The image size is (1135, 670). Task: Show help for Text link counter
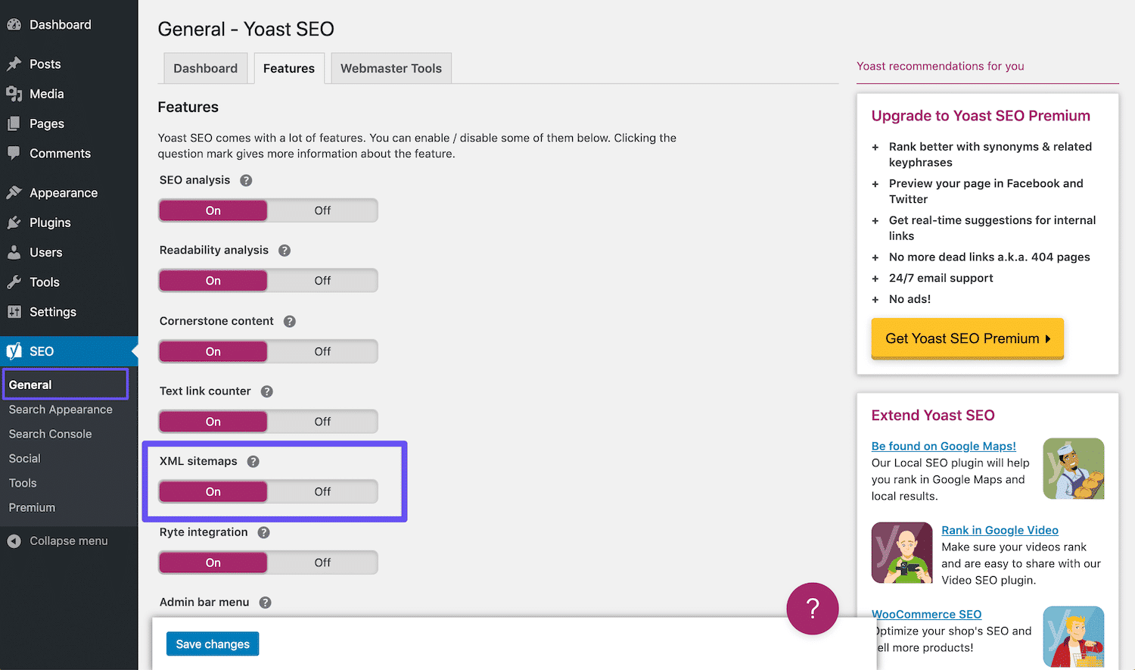(x=267, y=391)
